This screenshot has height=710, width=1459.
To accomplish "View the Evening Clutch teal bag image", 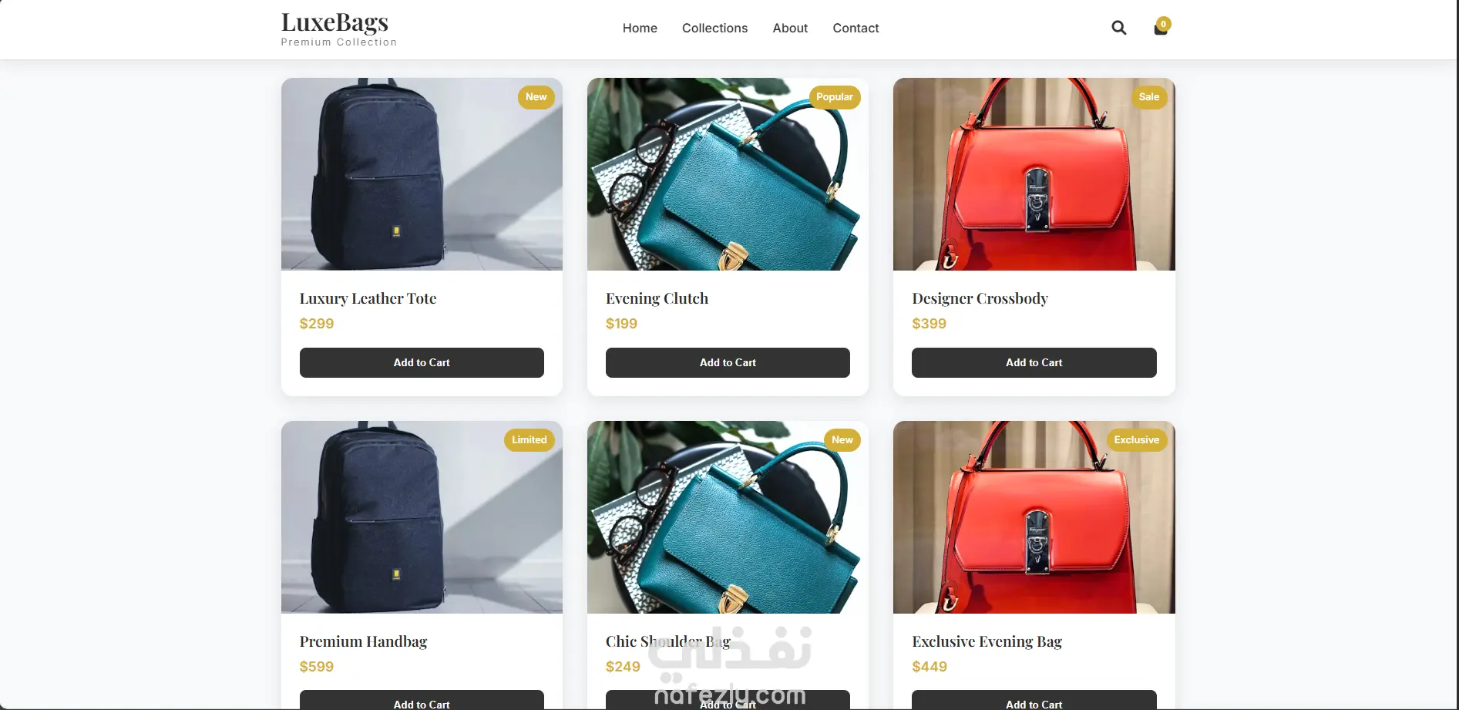I will point(728,174).
